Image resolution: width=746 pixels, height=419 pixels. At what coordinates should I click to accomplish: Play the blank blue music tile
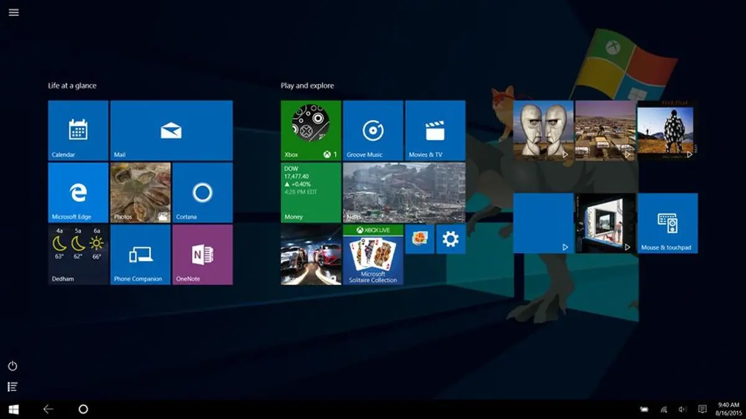point(543,223)
